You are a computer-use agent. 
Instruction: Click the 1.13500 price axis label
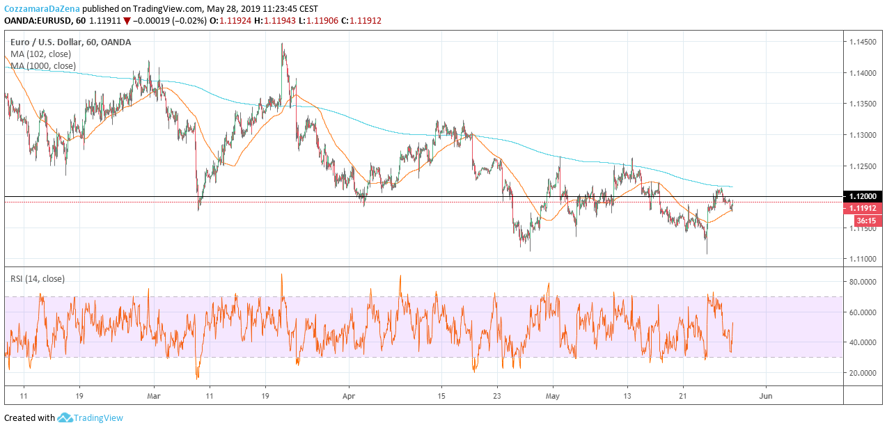click(862, 104)
